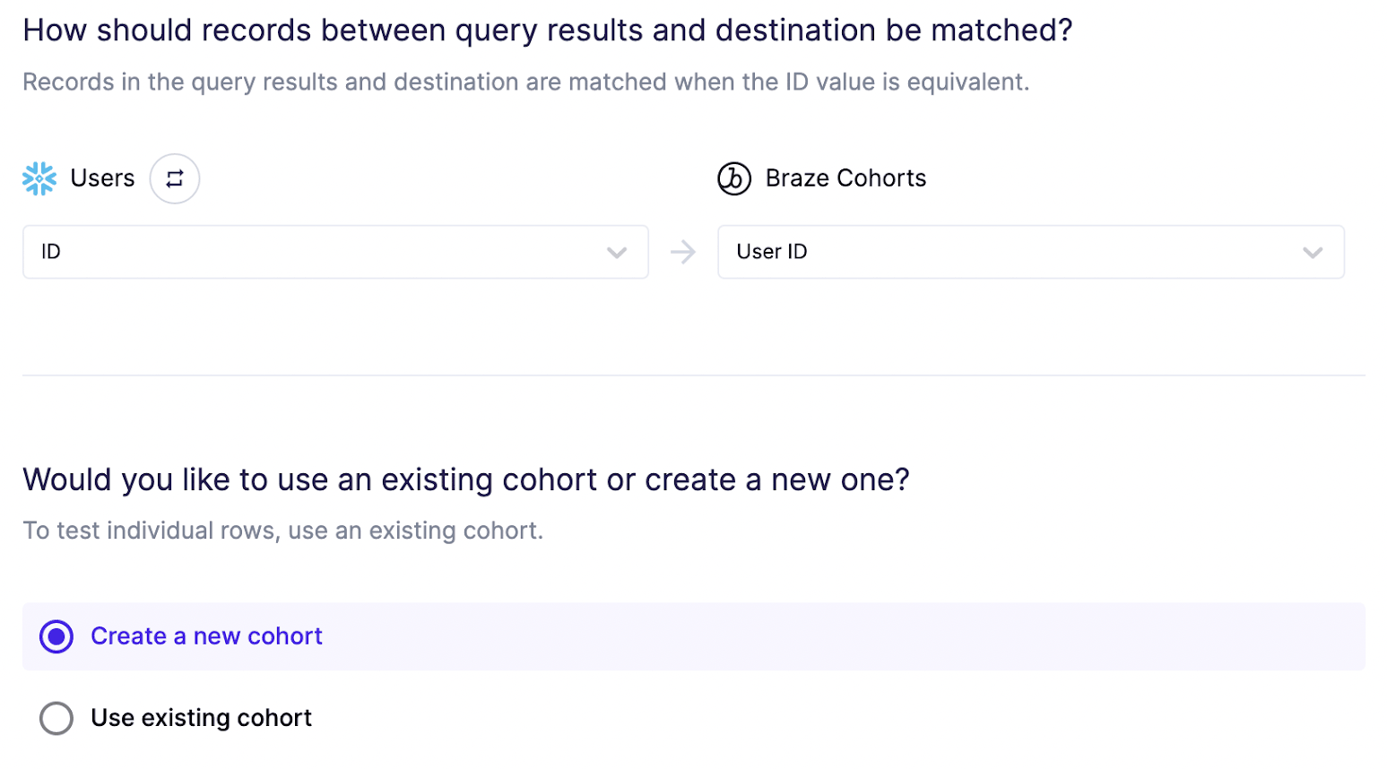The width and height of the screenshot is (1387, 769).
Task: Click the highlighted Create a new cohort row
Action: pos(807,636)
